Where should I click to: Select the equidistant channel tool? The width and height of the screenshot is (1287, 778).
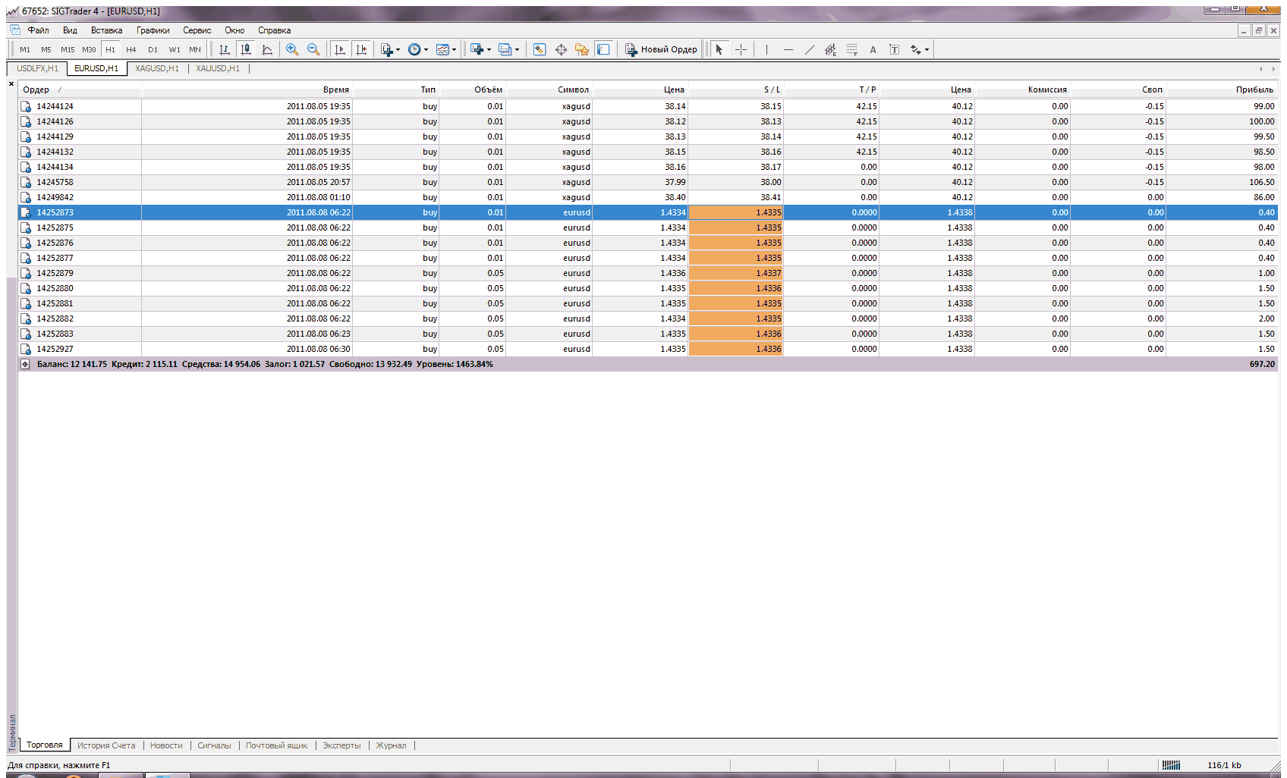(831, 49)
